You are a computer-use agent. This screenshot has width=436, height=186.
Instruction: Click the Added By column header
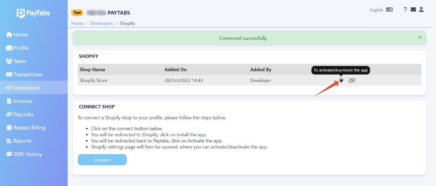[x=261, y=69]
